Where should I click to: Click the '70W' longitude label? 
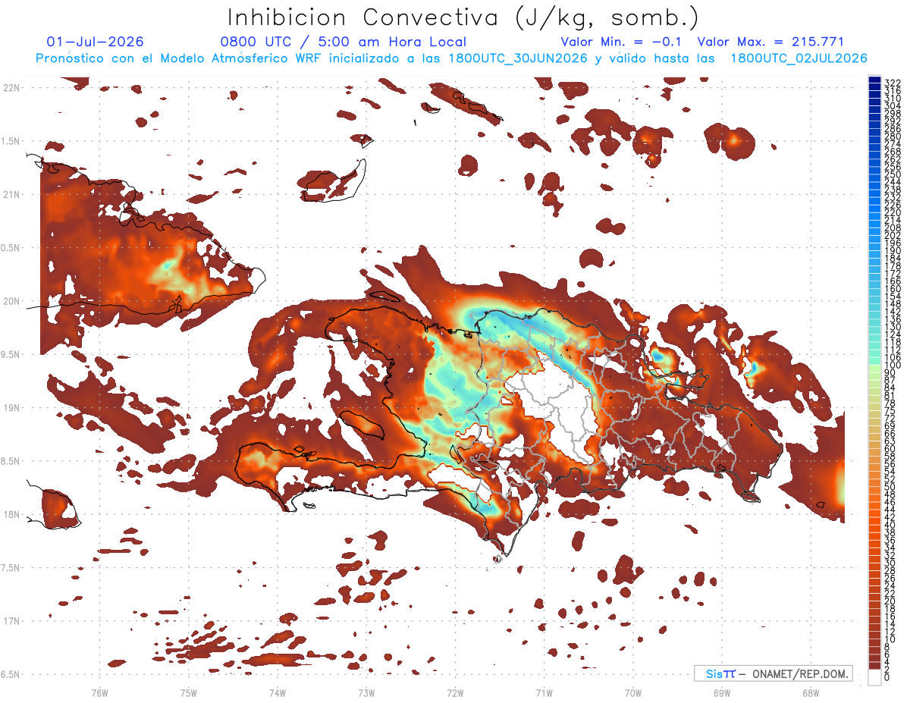(632, 692)
